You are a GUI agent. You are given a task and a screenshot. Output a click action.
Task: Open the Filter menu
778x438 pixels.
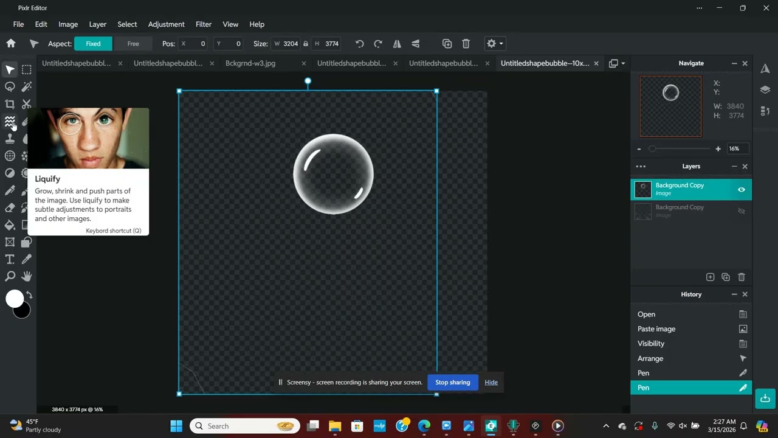pyautogui.click(x=204, y=24)
